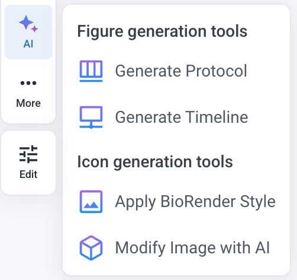Click the Generate Timeline screen icon
Image resolution: width=297 pixels, height=280 pixels.
click(x=91, y=117)
